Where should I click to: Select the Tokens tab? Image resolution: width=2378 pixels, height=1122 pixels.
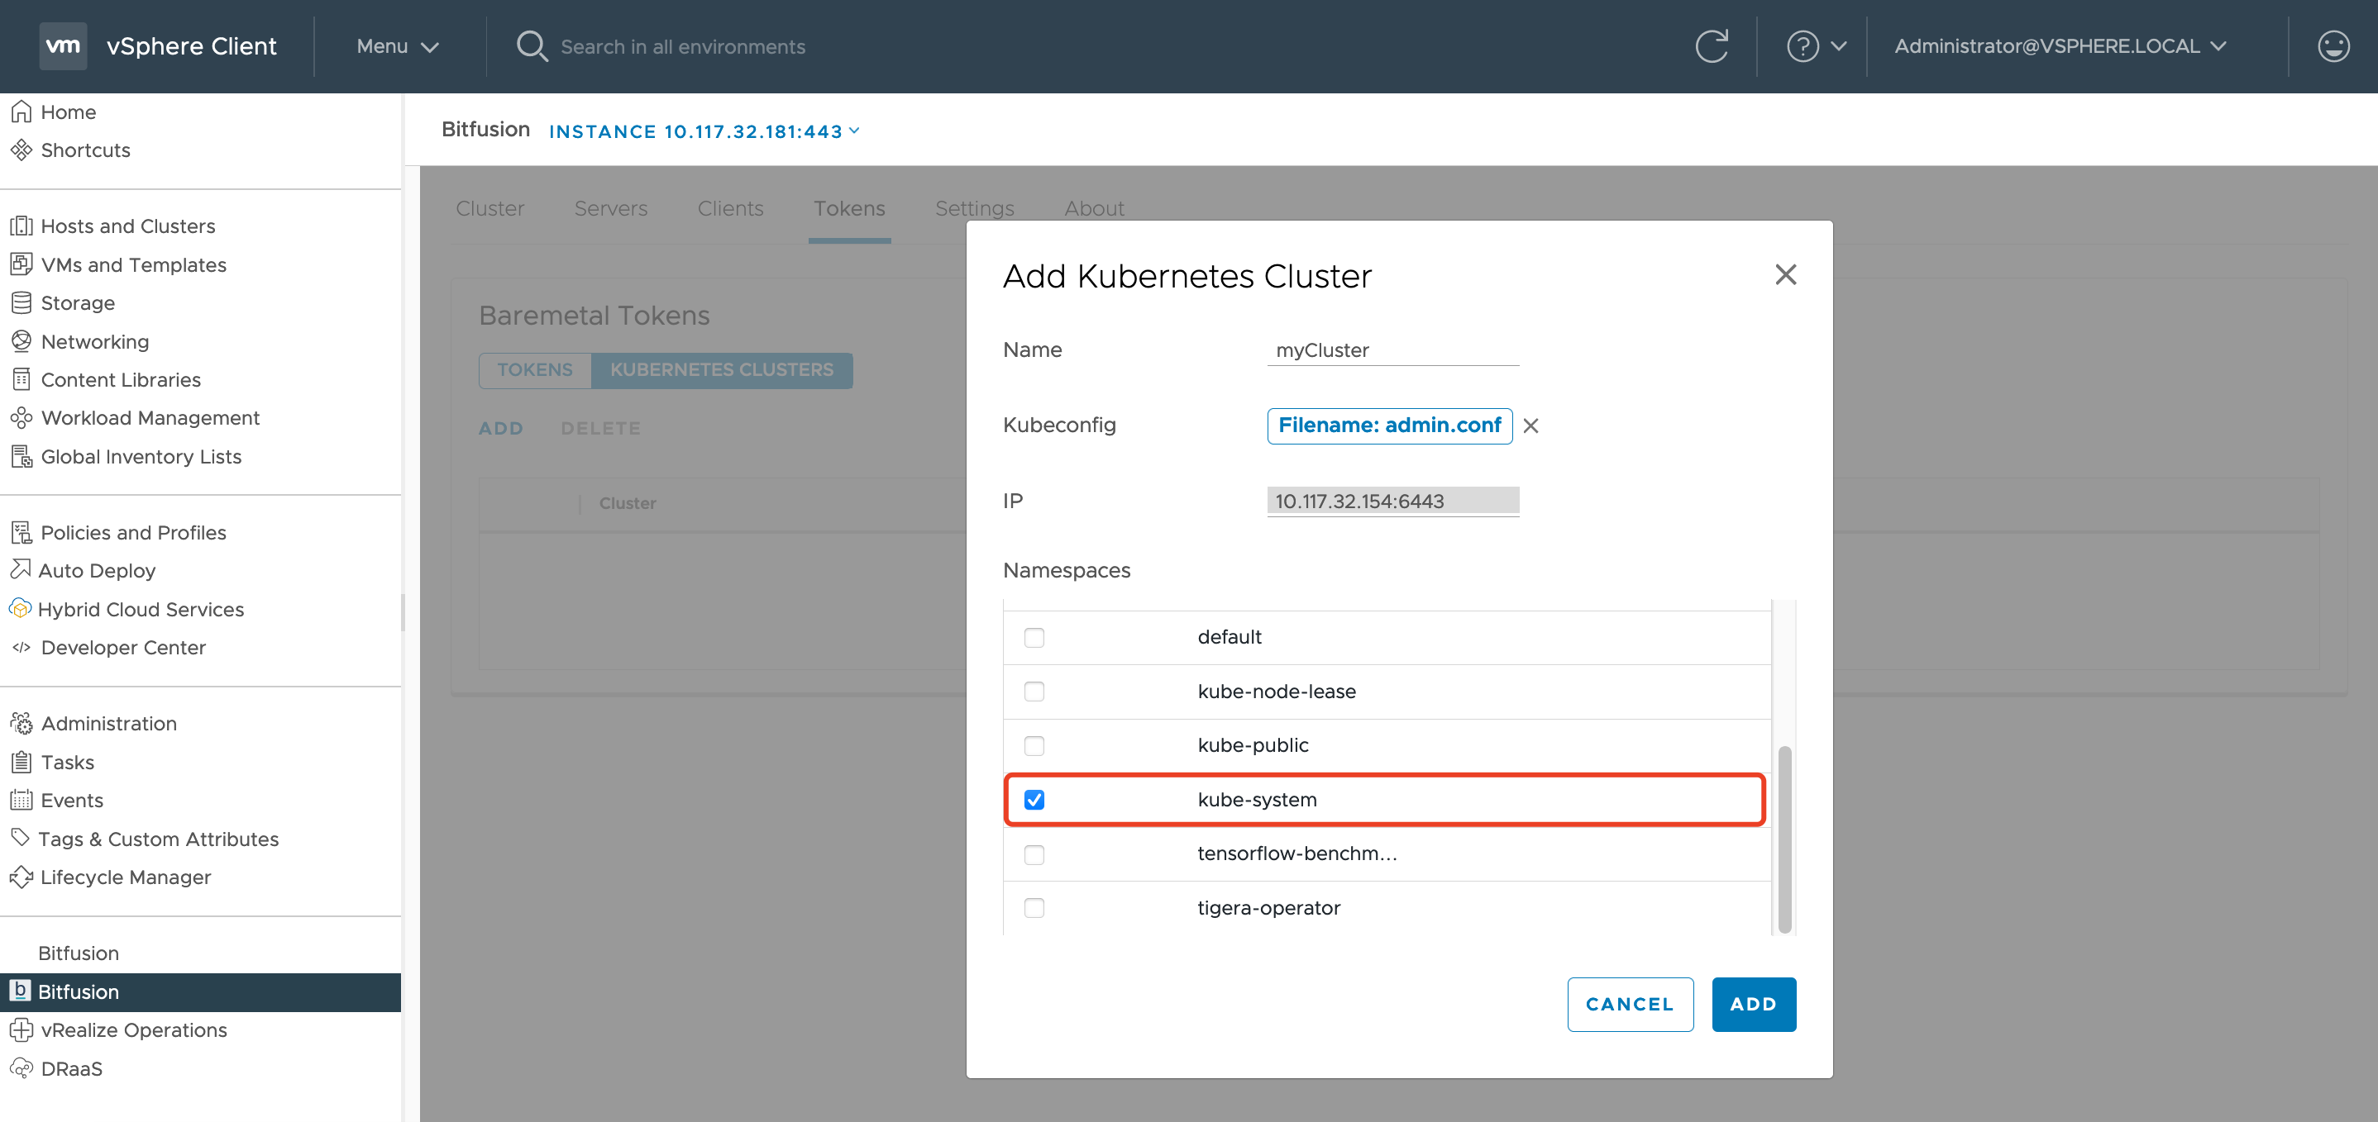[848, 208]
